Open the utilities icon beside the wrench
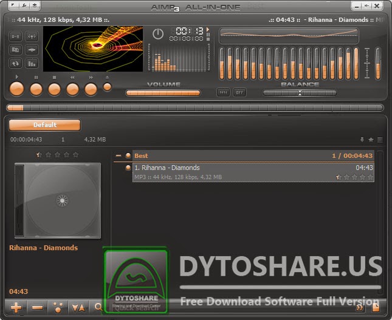This screenshot has height=320, width=392. (x=35, y=5)
